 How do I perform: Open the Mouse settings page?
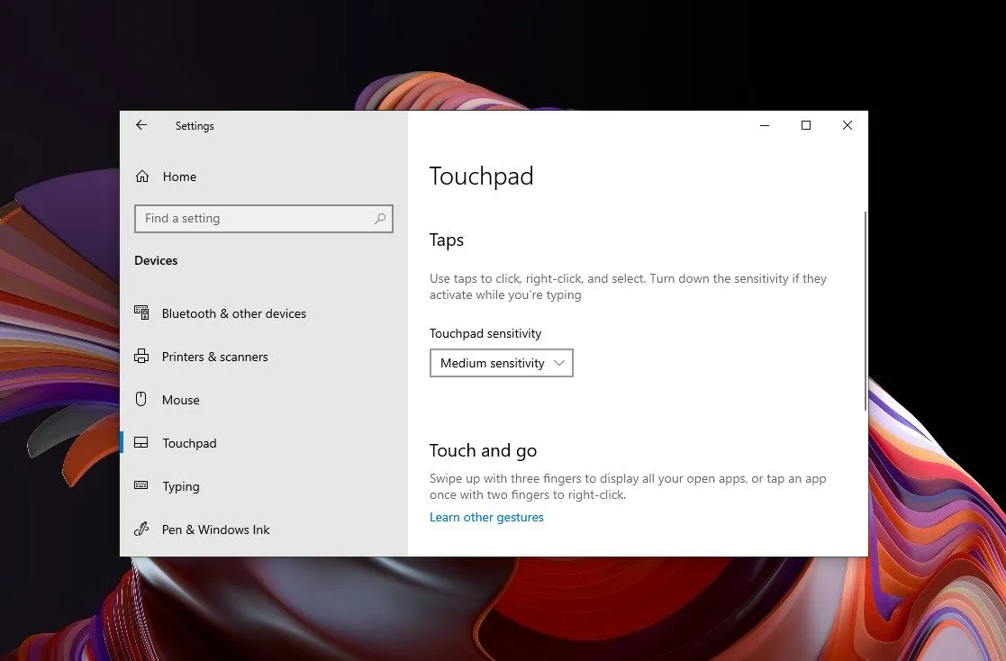pos(181,400)
